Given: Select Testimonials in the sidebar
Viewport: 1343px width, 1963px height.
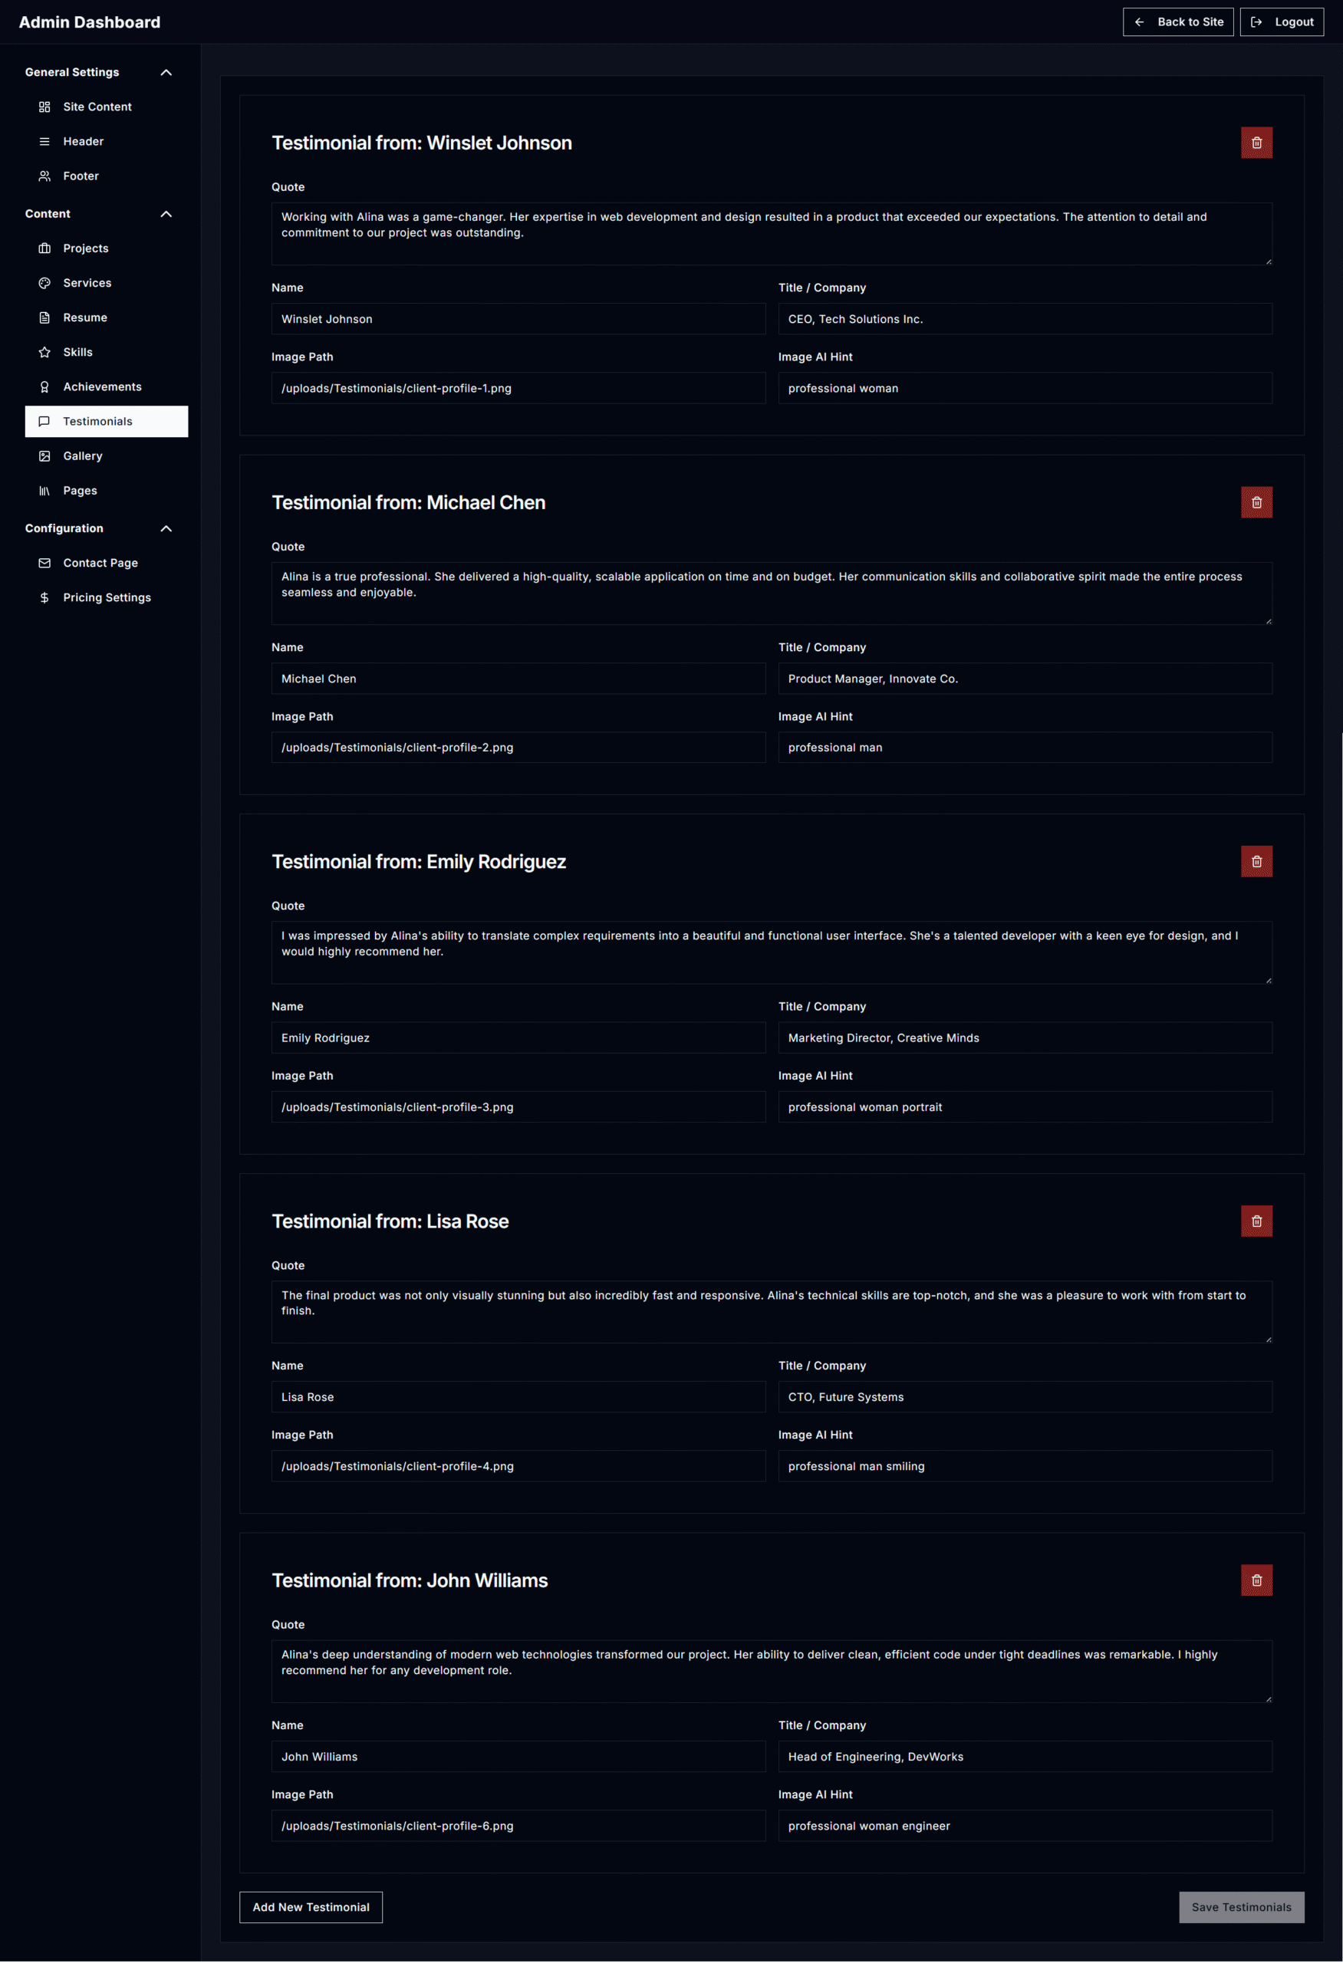Looking at the screenshot, I should [x=97, y=421].
